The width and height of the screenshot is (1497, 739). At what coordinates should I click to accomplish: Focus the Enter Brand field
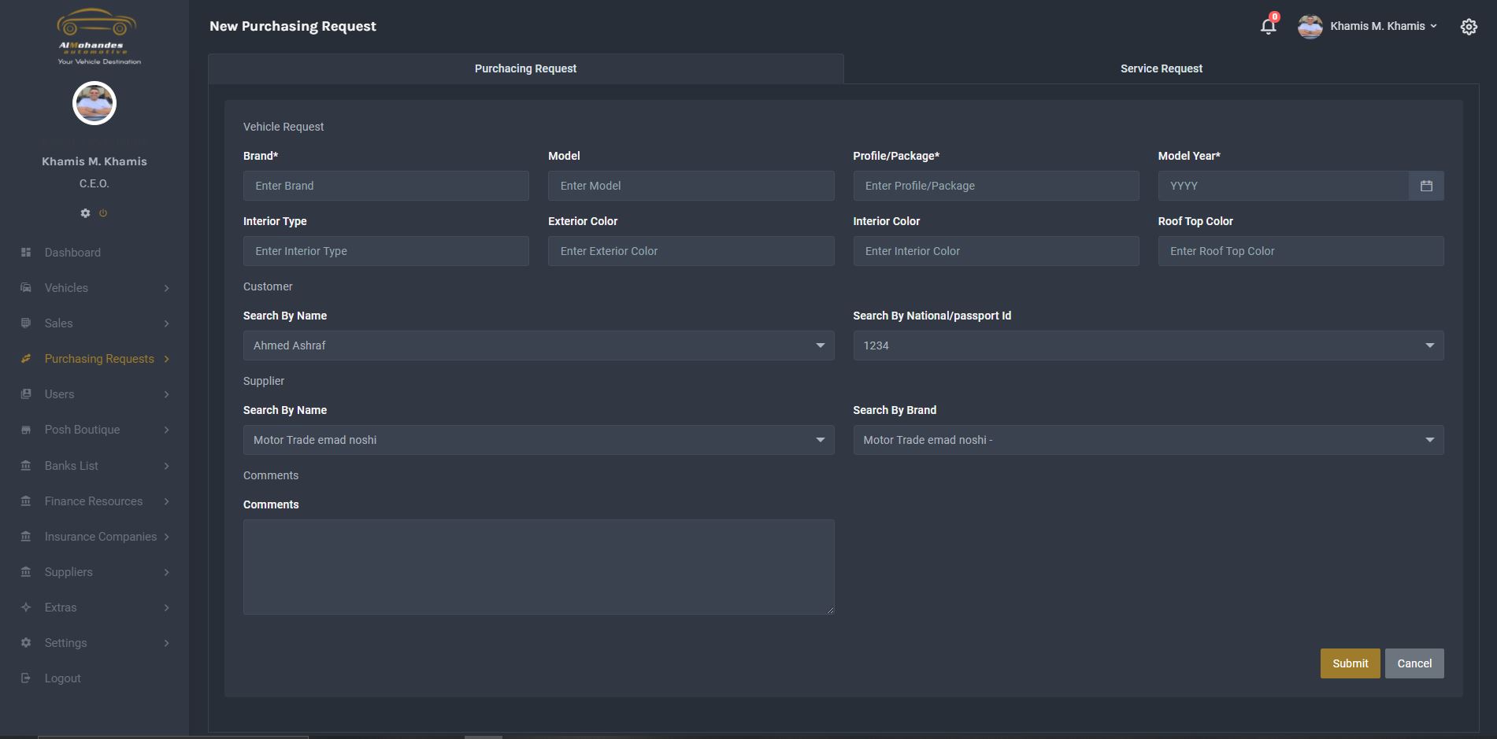click(x=386, y=186)
